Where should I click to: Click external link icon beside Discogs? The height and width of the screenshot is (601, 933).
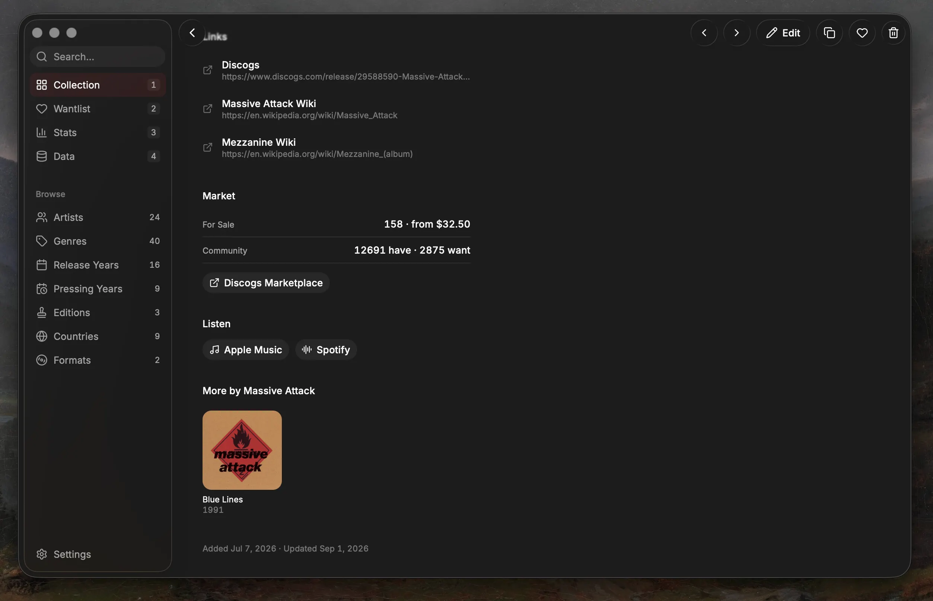[207, 70]
